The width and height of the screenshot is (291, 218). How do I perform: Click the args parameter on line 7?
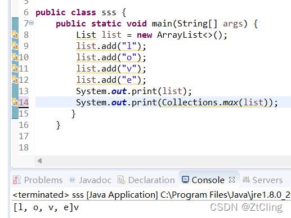(232, 24)
